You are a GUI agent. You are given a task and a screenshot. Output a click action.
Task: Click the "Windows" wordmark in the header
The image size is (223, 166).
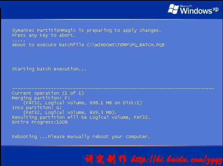[196, 11]
